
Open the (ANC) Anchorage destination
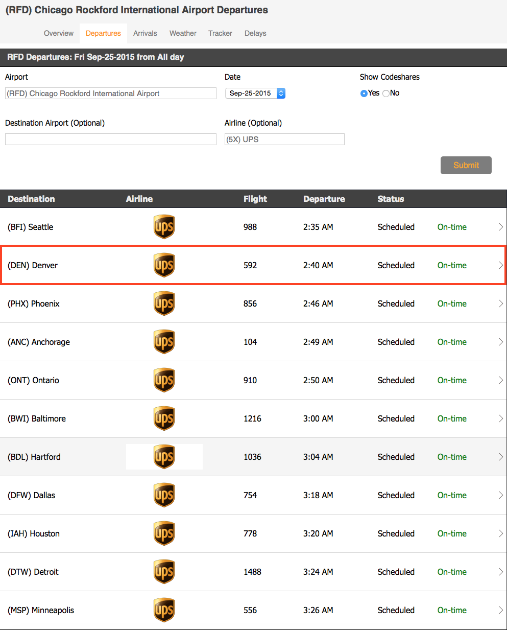click(39, 342)
